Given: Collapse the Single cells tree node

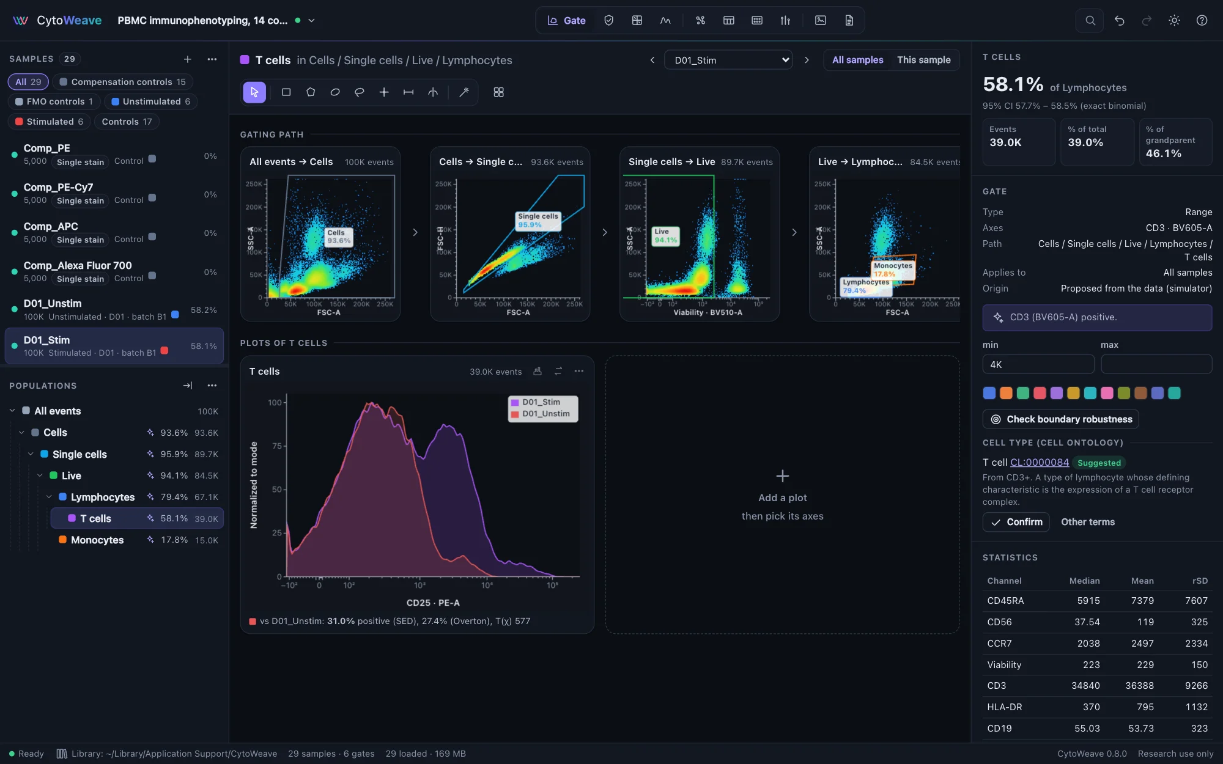Looking at the screenshot, I should tap(31, 454).
